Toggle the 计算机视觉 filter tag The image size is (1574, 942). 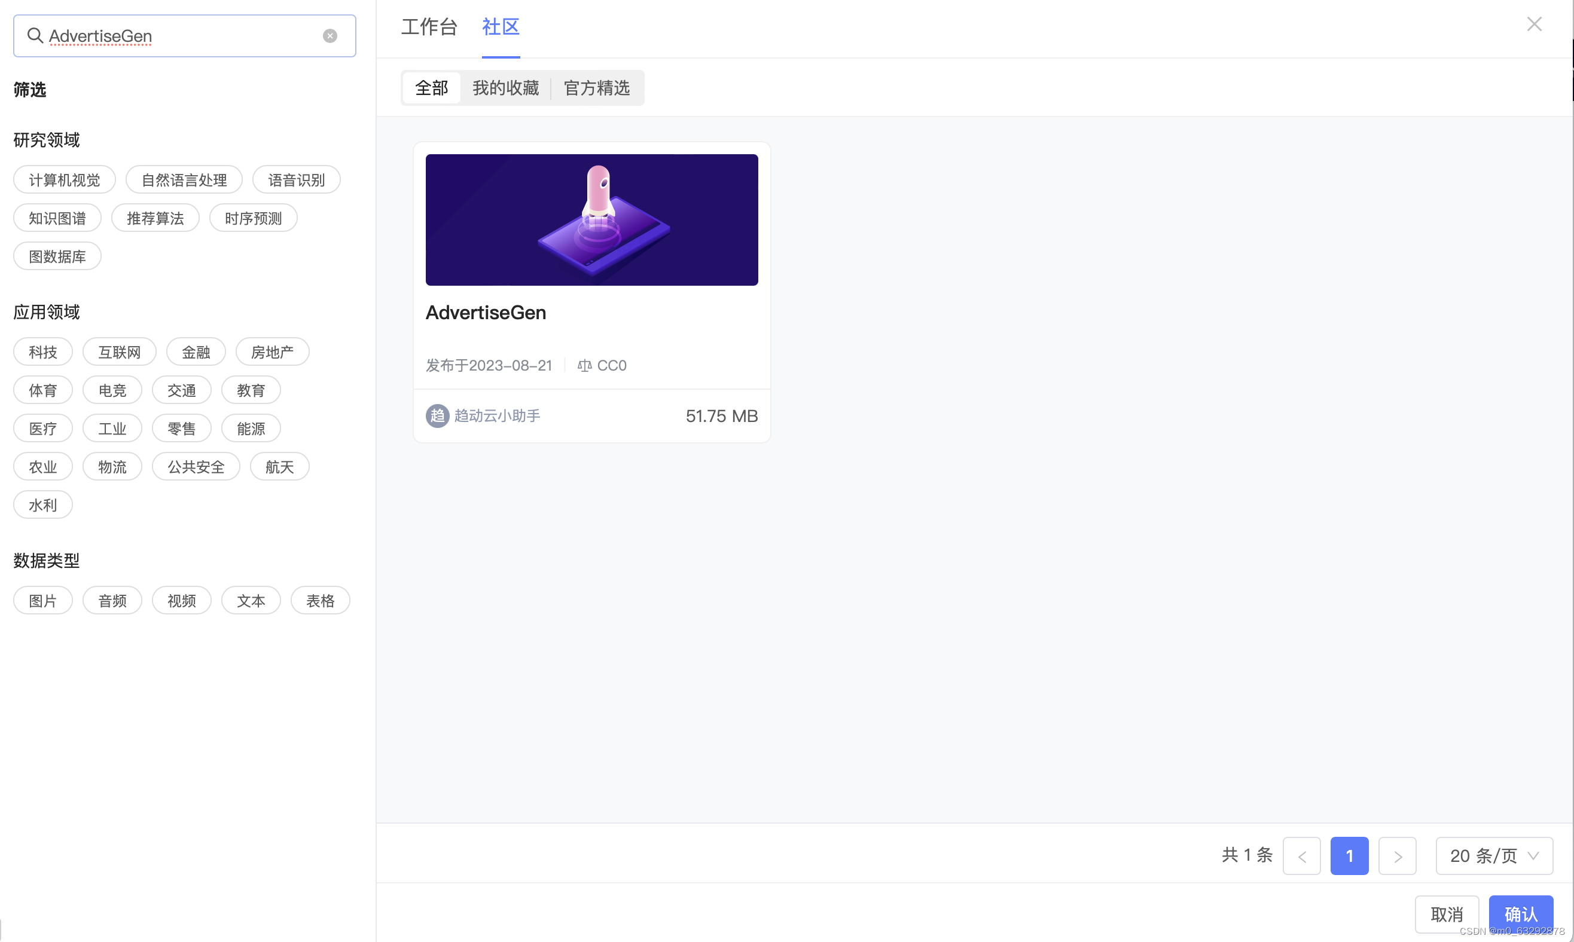pos(64,181)
